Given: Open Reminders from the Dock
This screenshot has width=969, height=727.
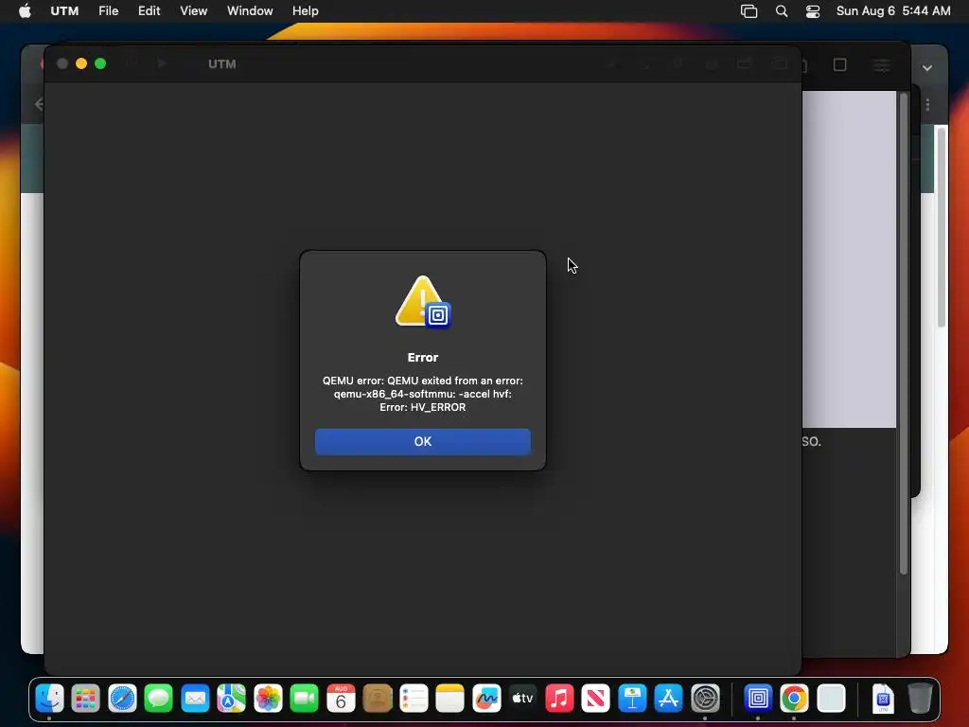Looking at the screenshot, I should tap(414, 699).
